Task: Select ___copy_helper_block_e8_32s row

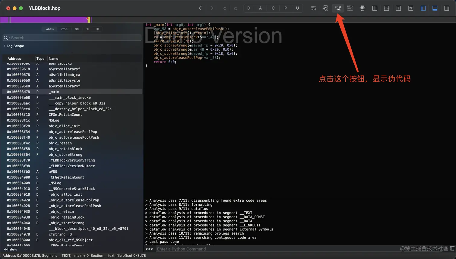Action: click(x=72, y=103)
